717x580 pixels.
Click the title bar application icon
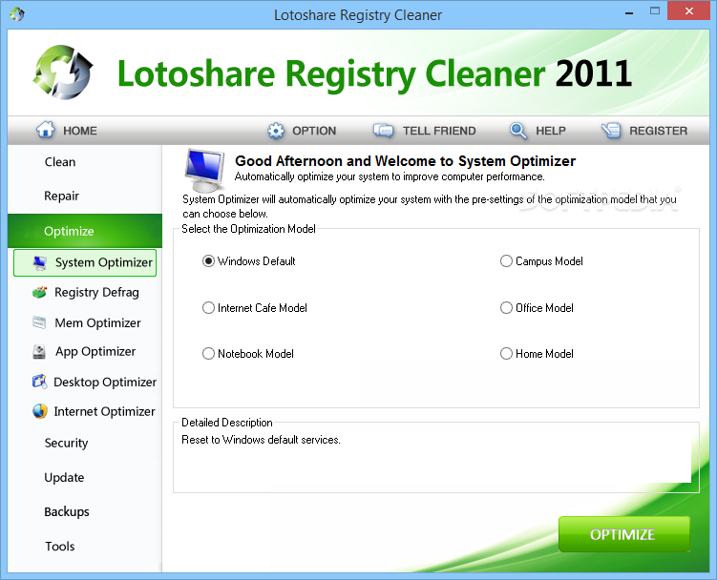(x=17, y=14)
